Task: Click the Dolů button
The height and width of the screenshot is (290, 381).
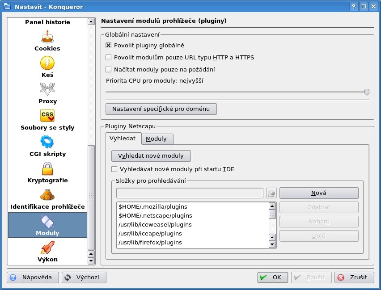Action: tap(319, 236)
